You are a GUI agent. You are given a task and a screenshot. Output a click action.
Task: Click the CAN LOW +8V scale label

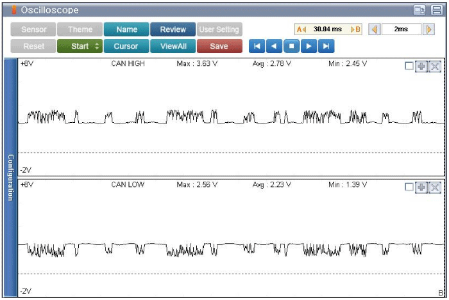27,185
